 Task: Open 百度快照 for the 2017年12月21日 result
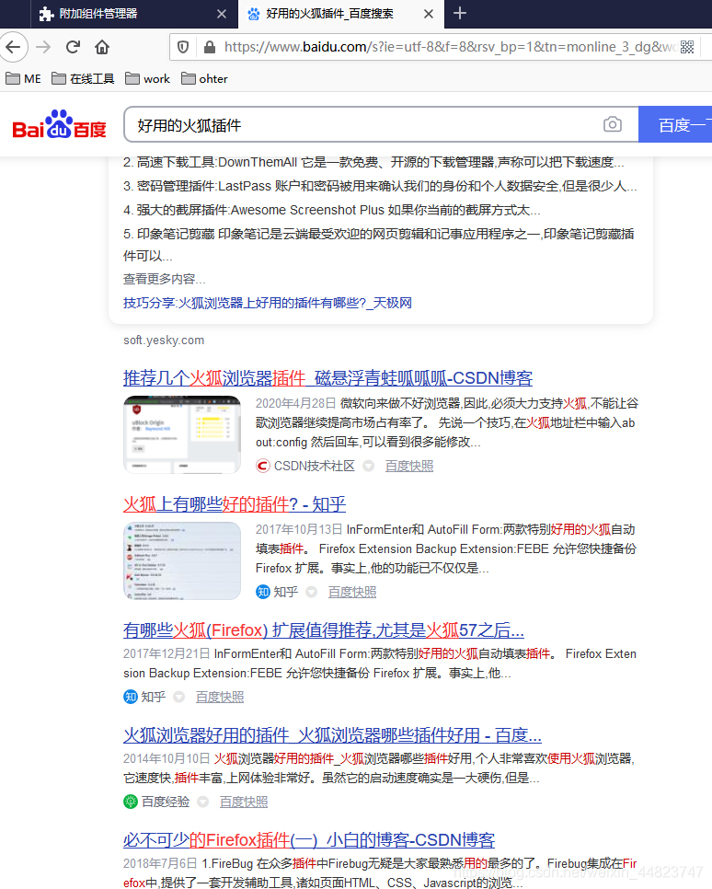220,697
